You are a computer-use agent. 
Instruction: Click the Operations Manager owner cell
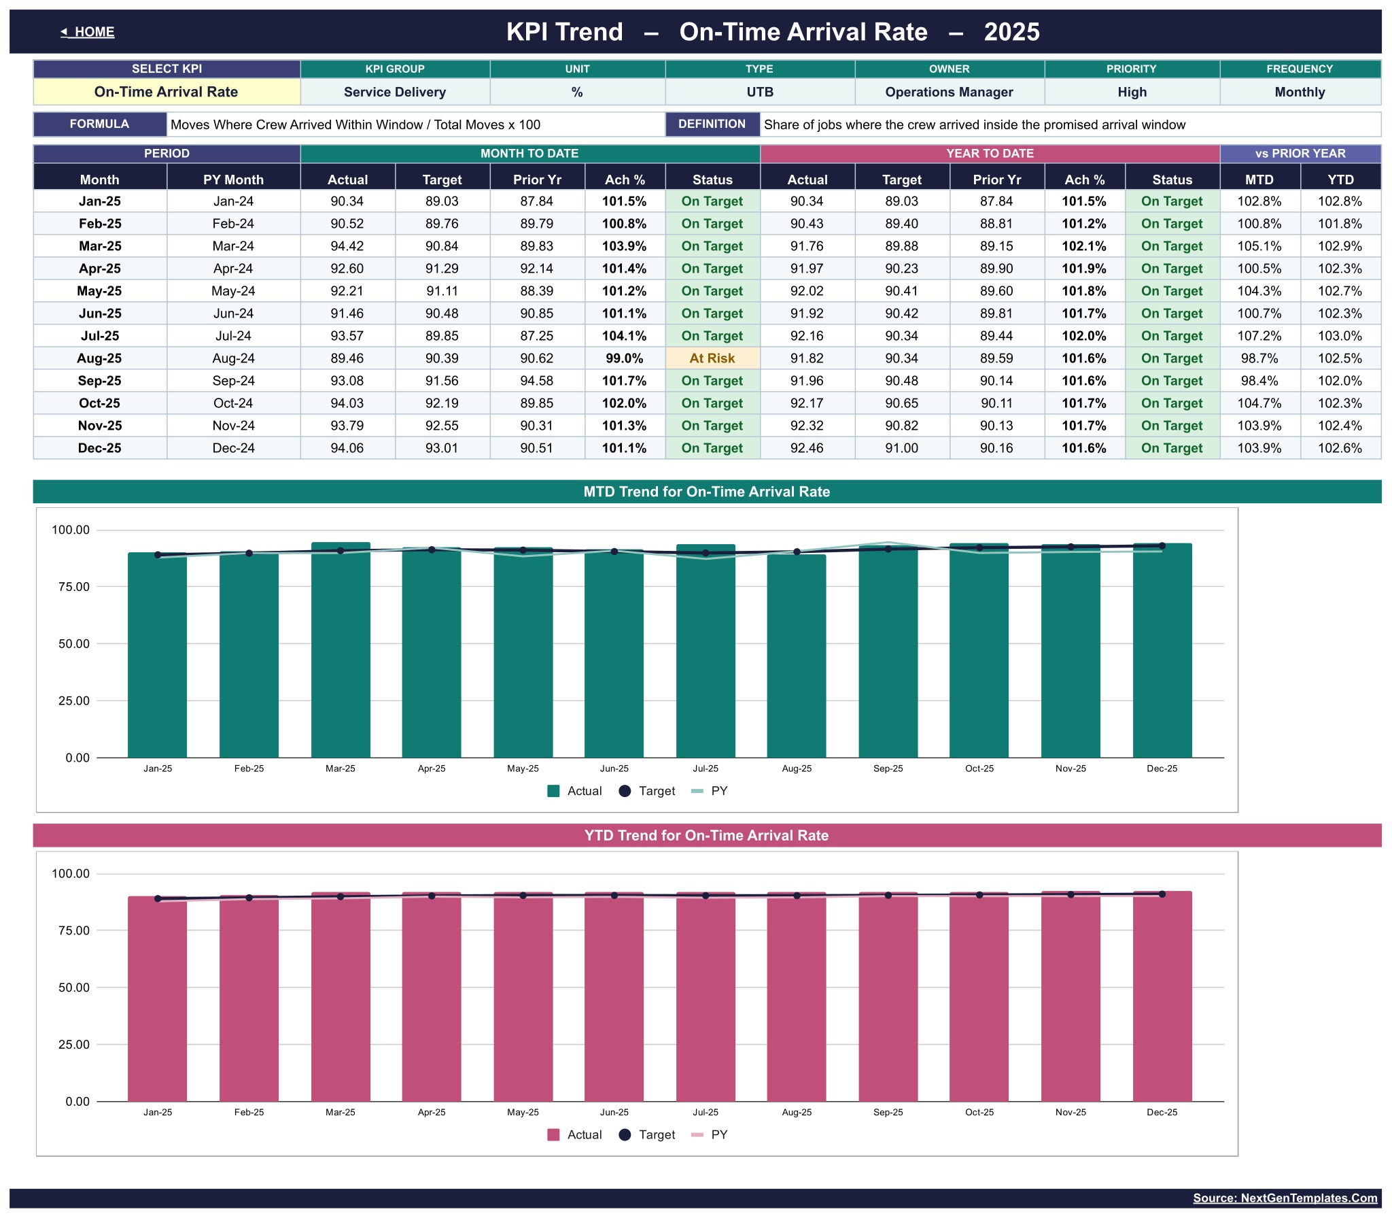point(949,92)
